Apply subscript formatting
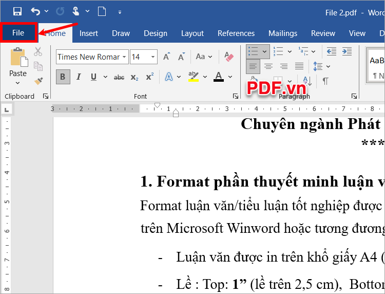This screenshot has height=294, width=385. [134, 77]
